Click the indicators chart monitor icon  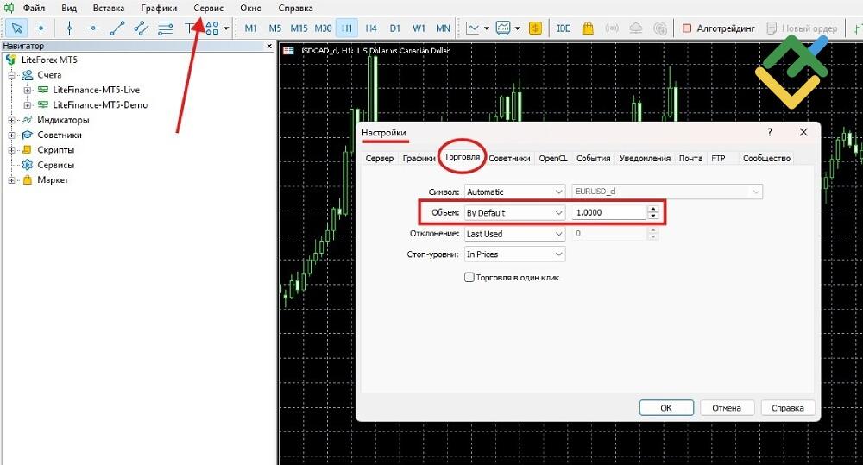503,28
